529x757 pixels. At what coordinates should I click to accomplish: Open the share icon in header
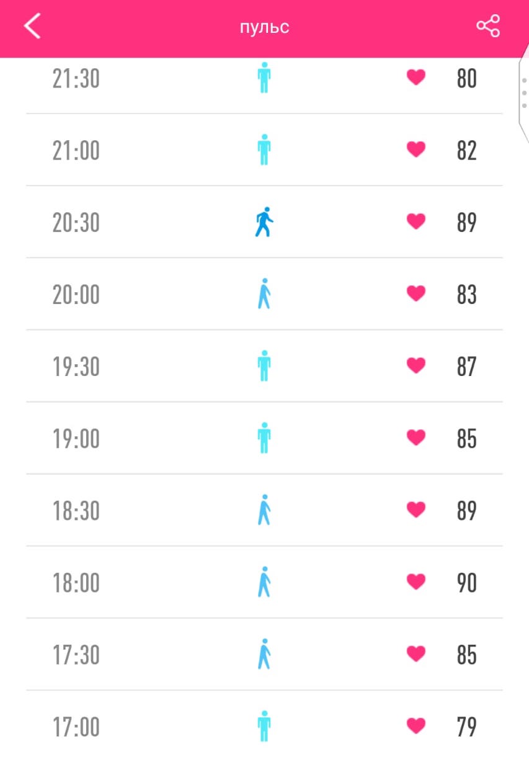click(488, 26)
